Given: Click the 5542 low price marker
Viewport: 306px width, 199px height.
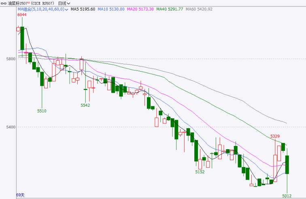Looking at the screenshot, I should tap(85, 105).
